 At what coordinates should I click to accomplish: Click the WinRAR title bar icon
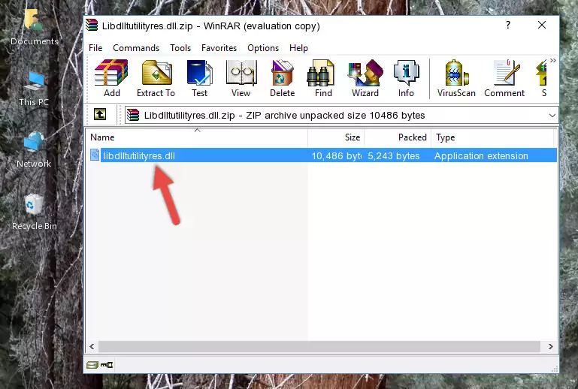click(92, 26)
